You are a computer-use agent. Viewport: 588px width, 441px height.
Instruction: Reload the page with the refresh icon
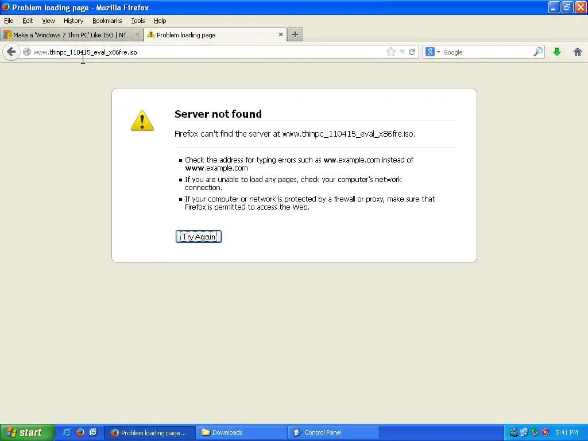[x=412, y=52]
